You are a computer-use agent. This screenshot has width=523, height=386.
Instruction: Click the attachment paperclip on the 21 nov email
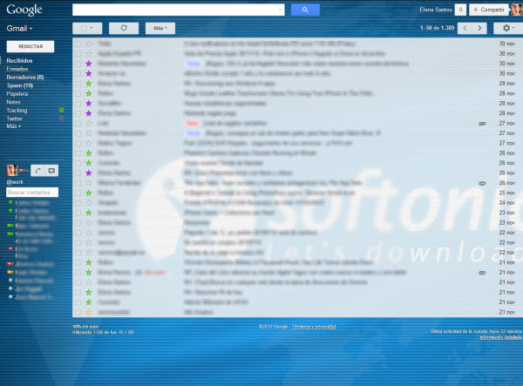point(482,273)
